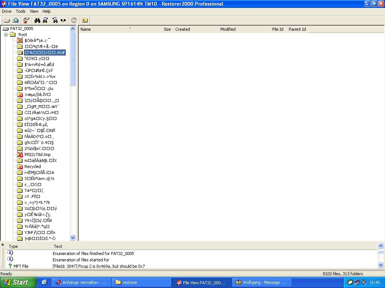Select the Root label in the tree
This screenshot has width=385, height=288.
pos(23,34)
